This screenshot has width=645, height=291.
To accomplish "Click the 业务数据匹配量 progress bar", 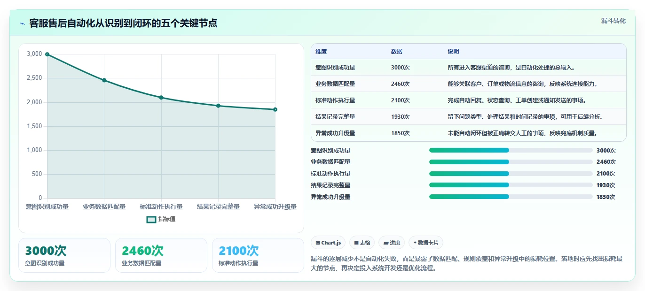I will 511,162.
